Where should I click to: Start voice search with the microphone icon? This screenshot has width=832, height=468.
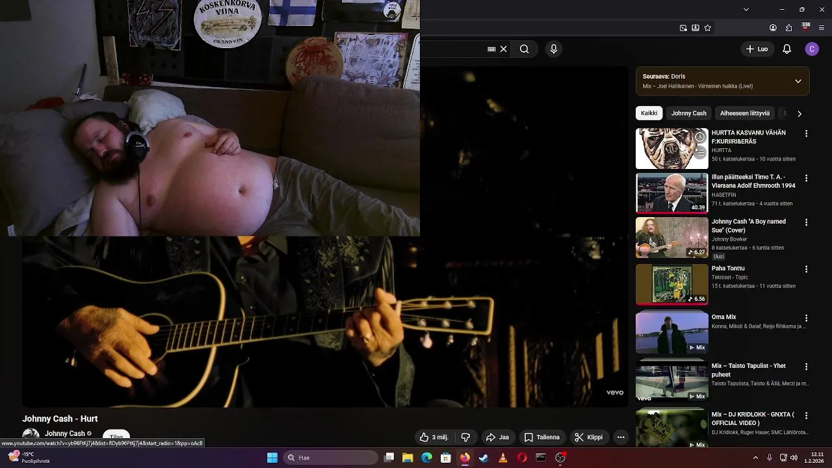pos(554,49)
